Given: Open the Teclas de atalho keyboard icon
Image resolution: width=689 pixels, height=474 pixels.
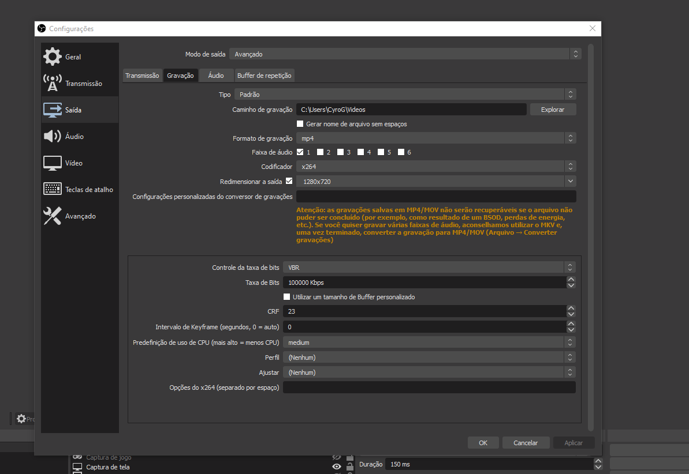Looking at the screenshot, I should click(x=53, y=189).
